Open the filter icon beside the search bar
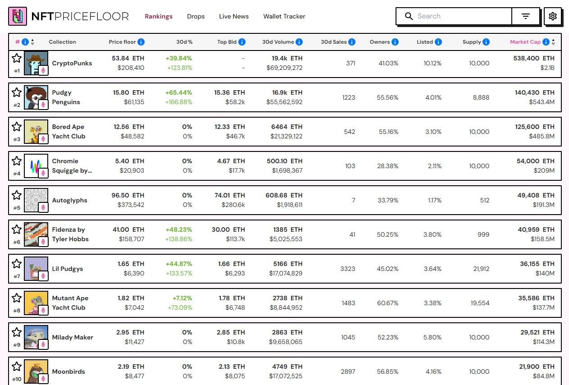 pos(525,16)
